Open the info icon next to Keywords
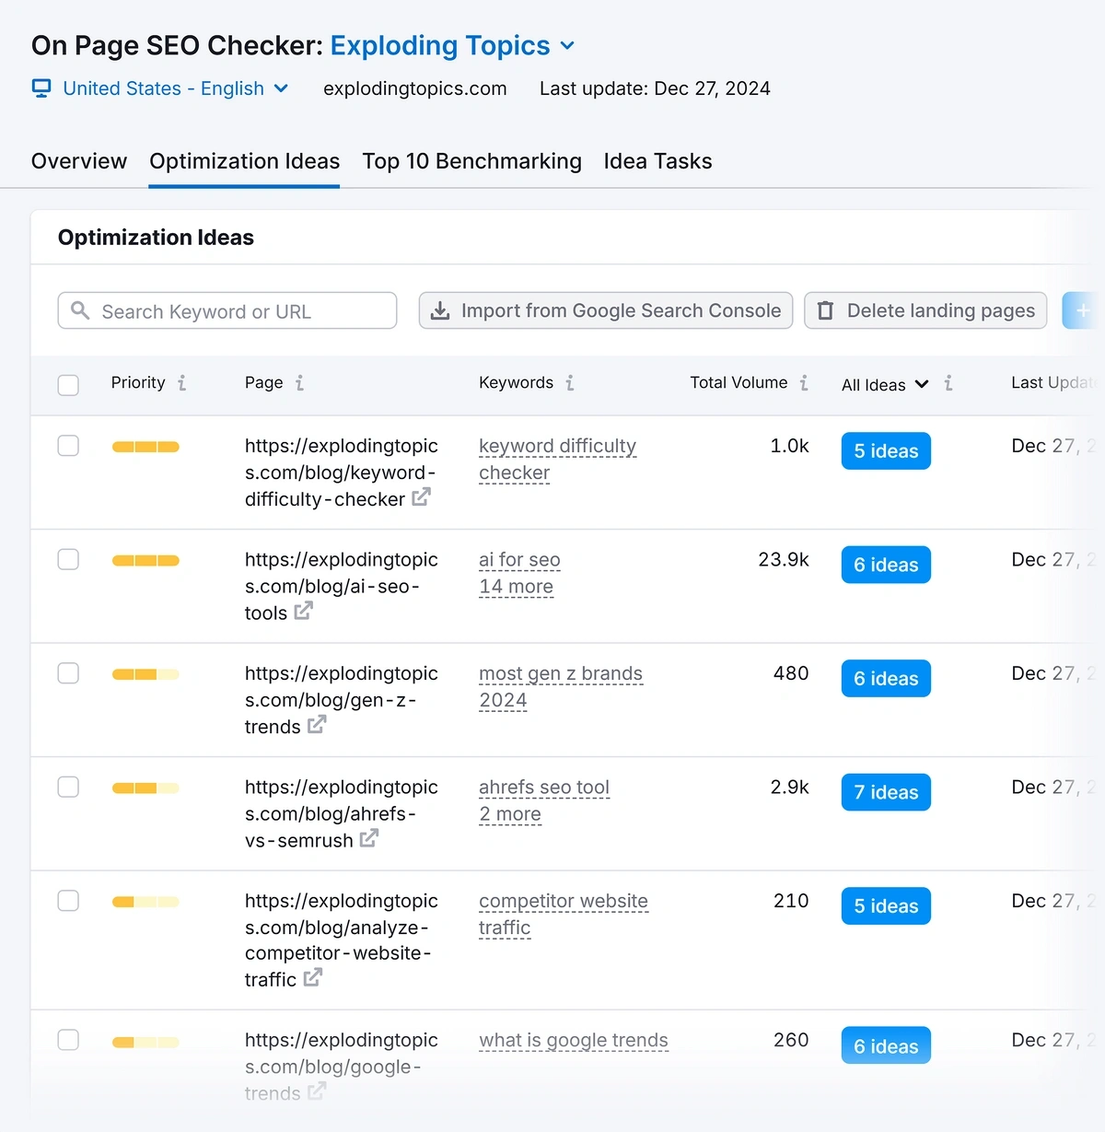The width and height of the screenshot is (1105, 1132). tap(570, 383)
